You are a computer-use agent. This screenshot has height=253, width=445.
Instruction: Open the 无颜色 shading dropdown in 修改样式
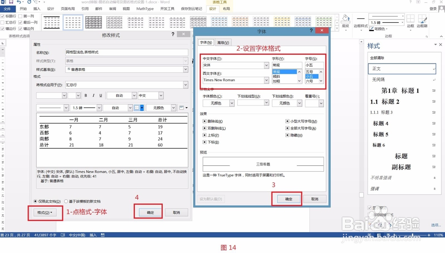173,108
